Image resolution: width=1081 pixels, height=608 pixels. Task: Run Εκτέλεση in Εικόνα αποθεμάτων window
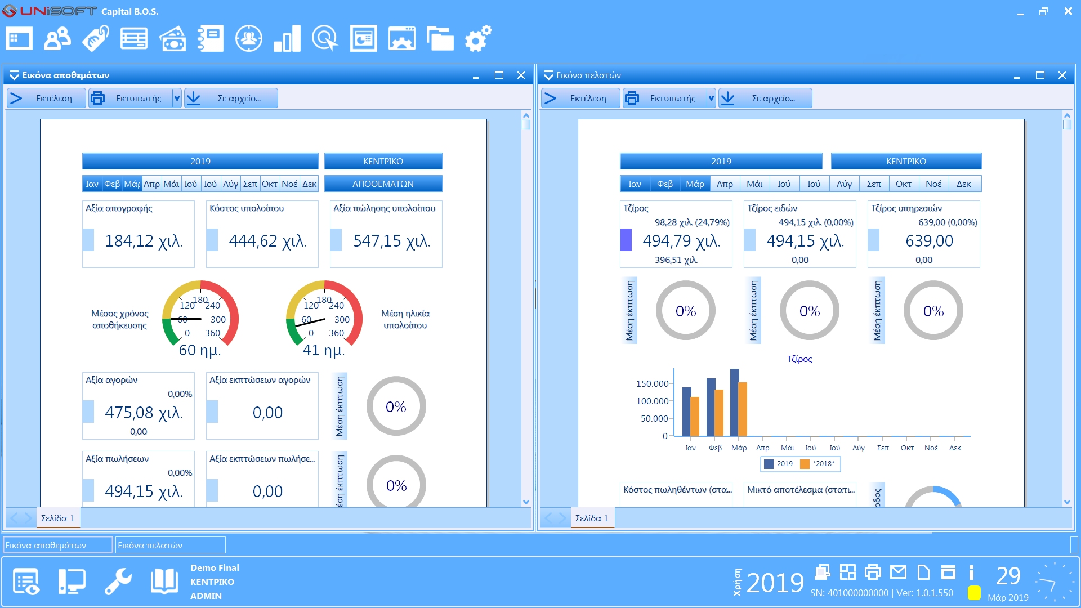(x=47, y=98)
